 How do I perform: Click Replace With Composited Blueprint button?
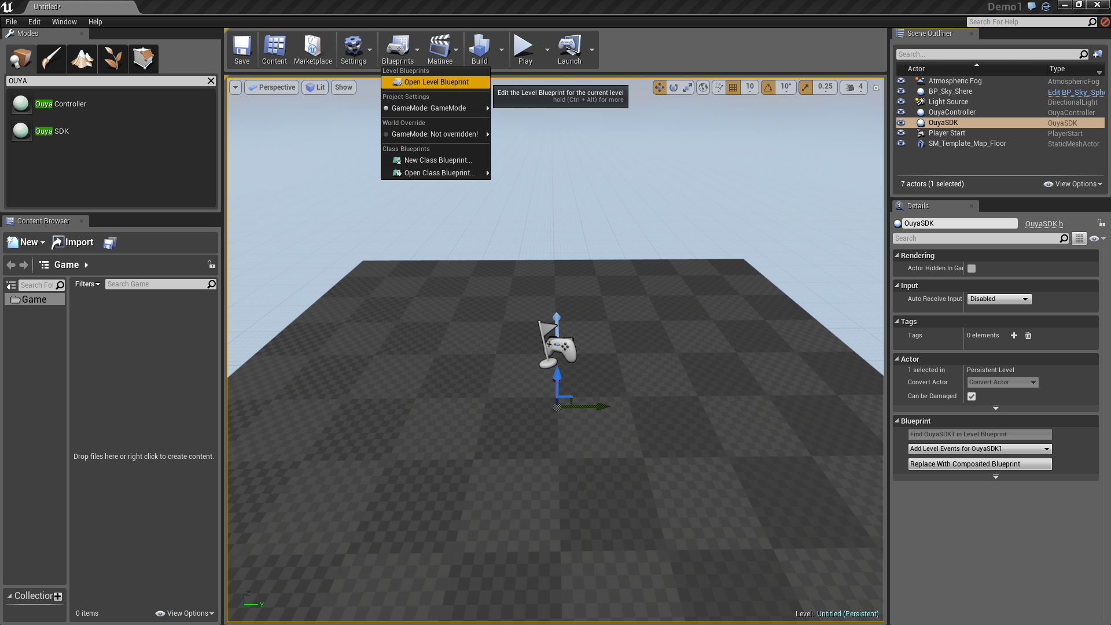[x=979, y=464]
